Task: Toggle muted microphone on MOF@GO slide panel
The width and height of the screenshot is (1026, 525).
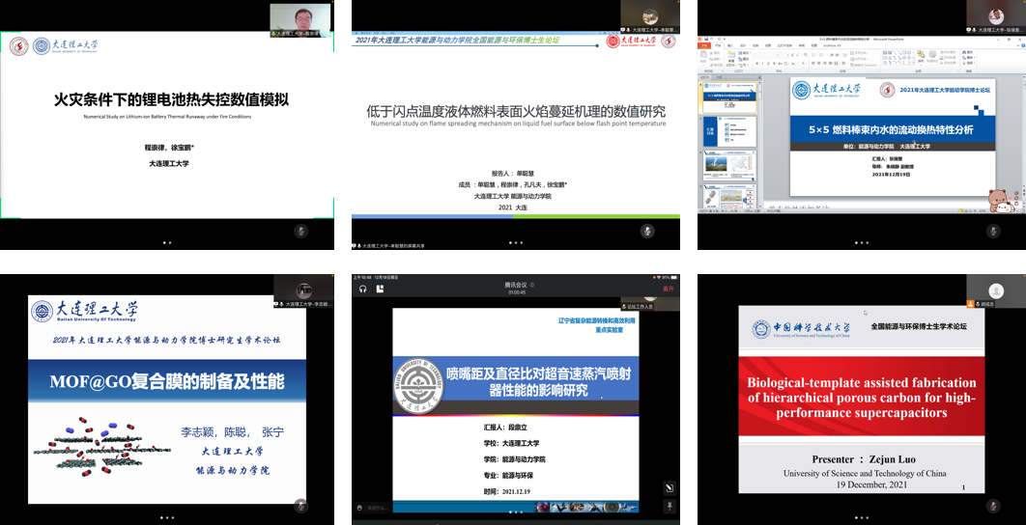Action: [x=301, y=506]
